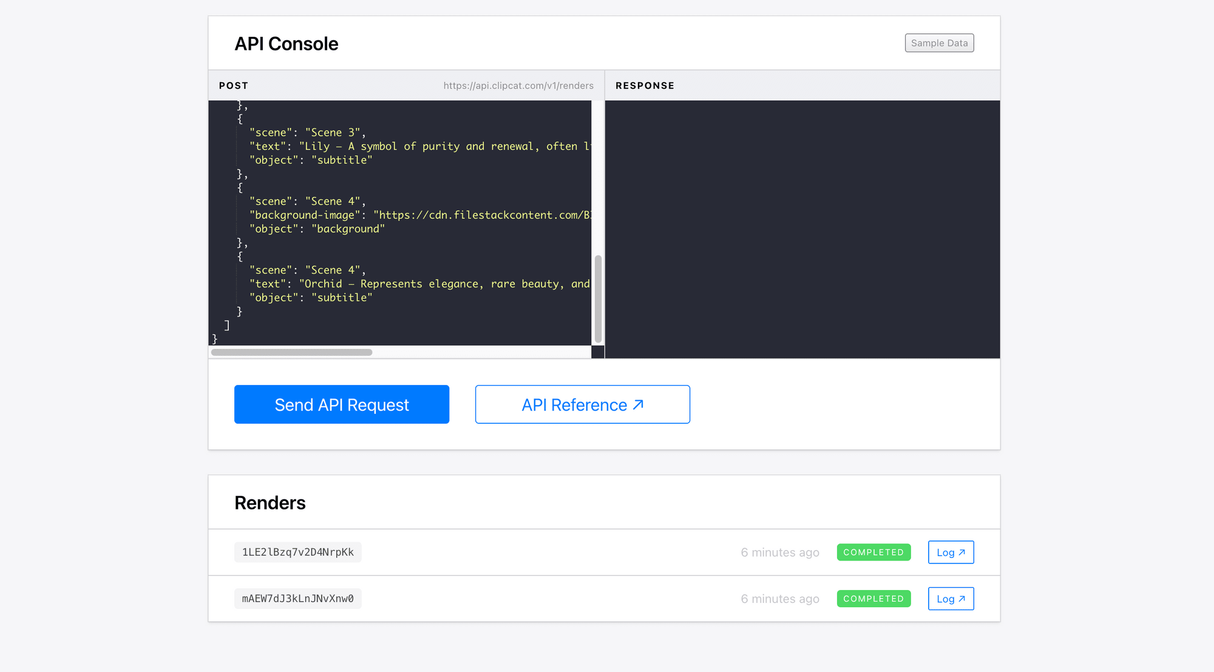Open Log for render mAEW7dJ3kLnJNvXnw0

(950, 599)
